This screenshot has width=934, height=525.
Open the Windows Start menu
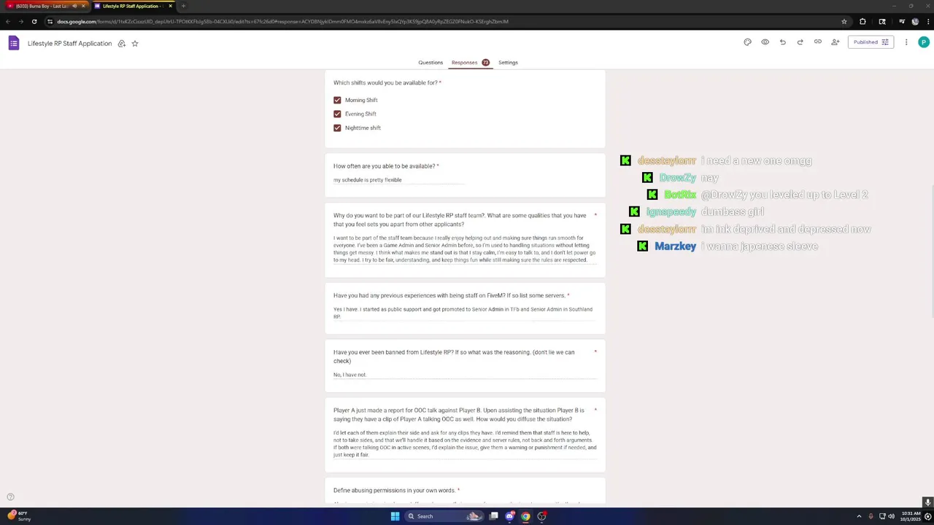pyautogui.click(x=395, y=516)
